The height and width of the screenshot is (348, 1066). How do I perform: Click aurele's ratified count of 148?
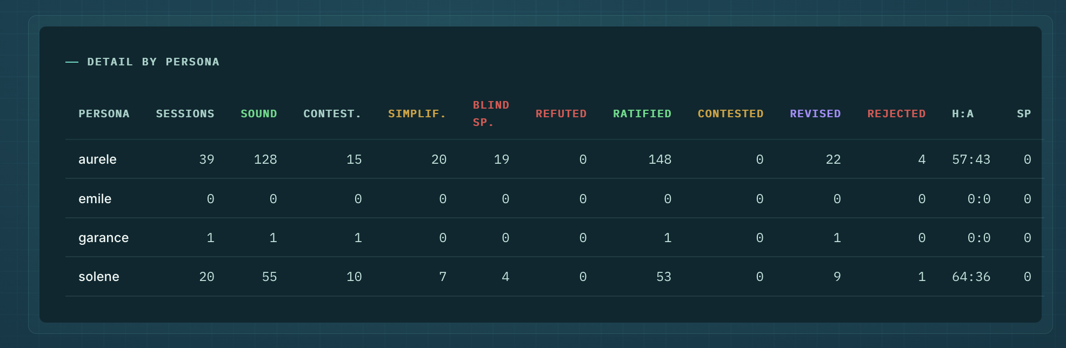tap(659, 159)
